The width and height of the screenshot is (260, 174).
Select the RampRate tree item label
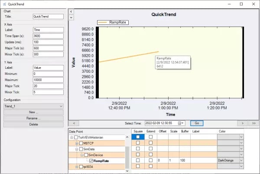click(x=101, y=161)
